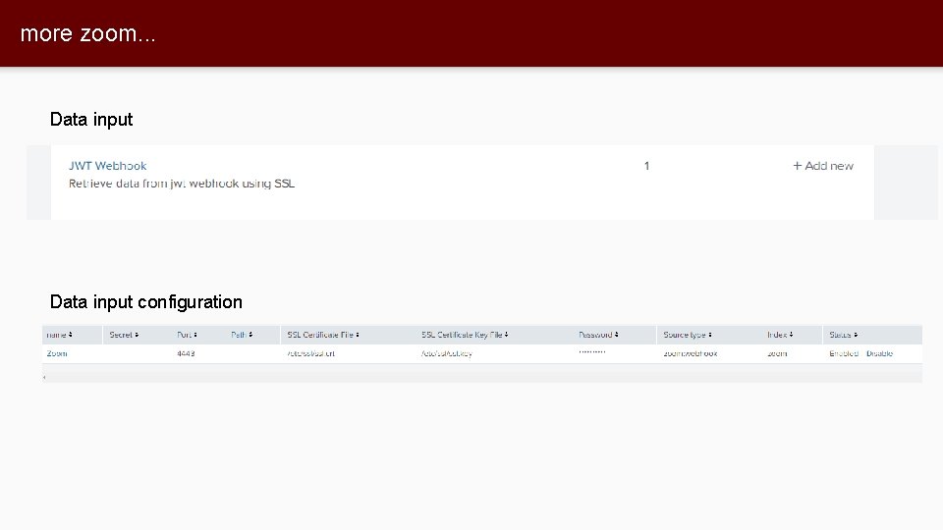Select the SSL certificate .key file path
Screen dimensions: 943x530
pyautogui.click(x=447, y=353)
